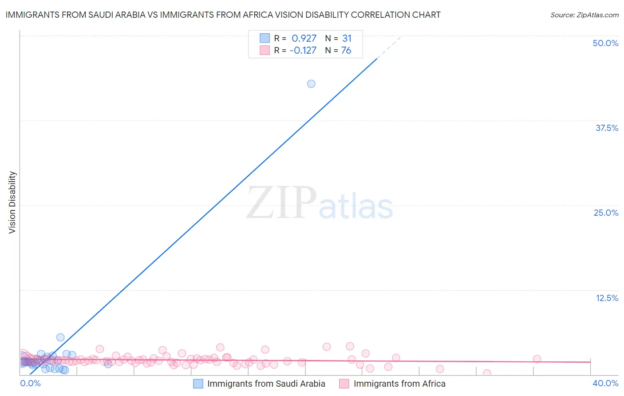Select the 0.0% x-axis label
The width and height of the screenshot is (624, 396).
31,383
